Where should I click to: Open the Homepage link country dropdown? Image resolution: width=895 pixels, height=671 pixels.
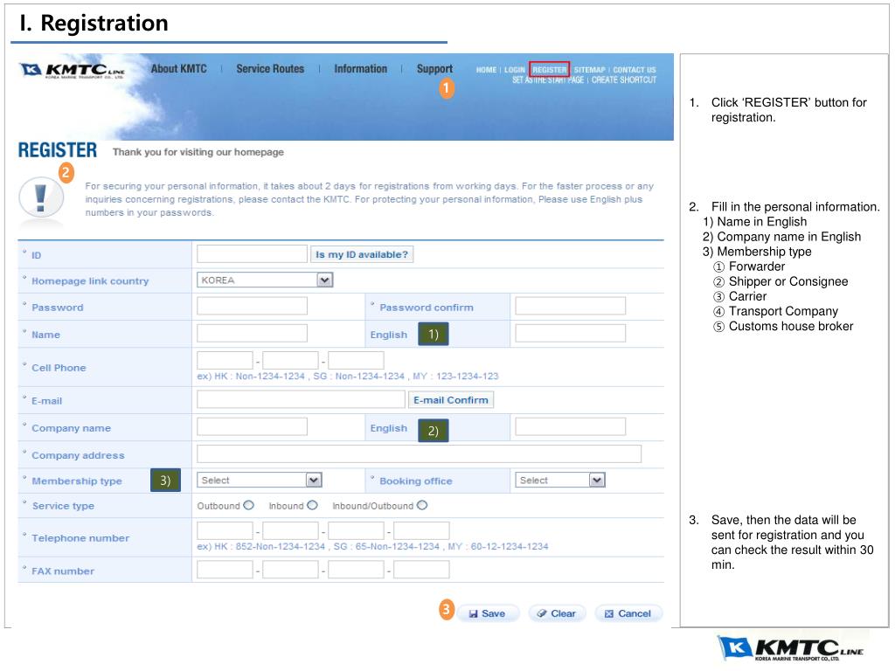pyautogui.click(x=265, y=280)
